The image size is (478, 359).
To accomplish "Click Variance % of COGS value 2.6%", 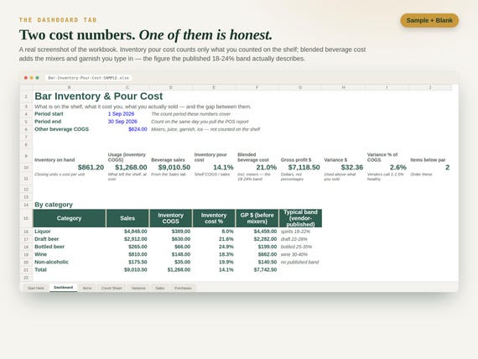I will (398, 168).
